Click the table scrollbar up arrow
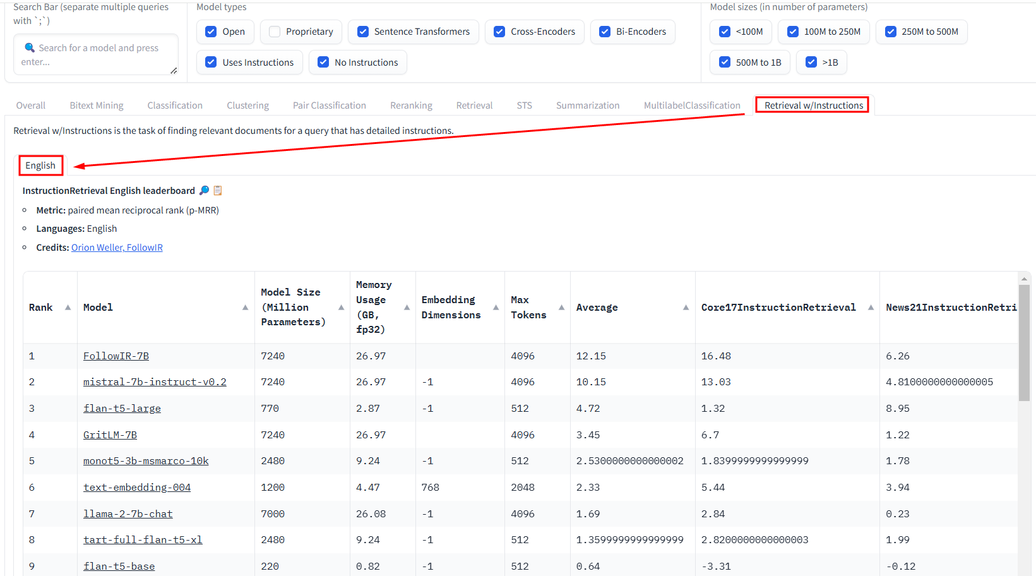 (x=1024, y=278)
